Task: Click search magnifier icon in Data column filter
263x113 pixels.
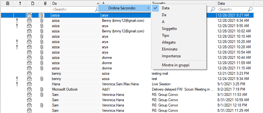Action: click(x=250, y=9)
